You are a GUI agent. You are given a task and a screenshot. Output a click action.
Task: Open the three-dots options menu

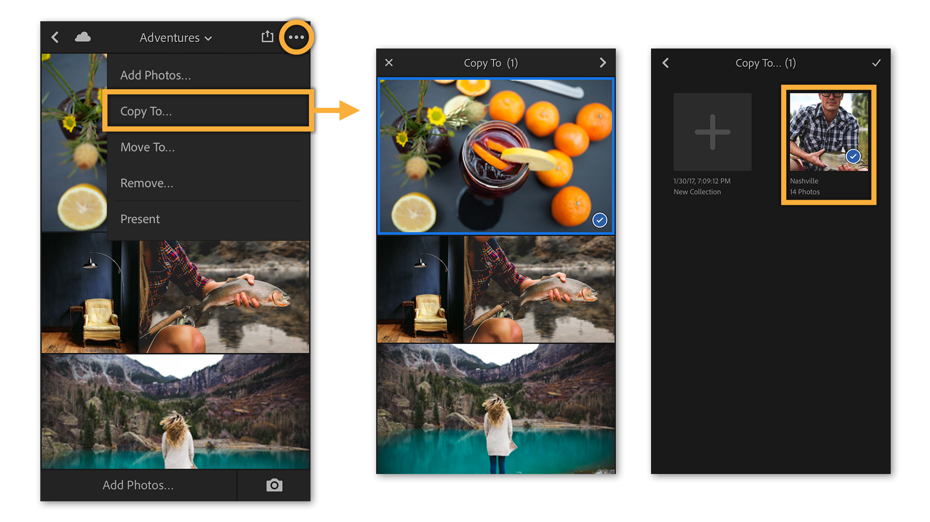pyautogui.click(x=297, y=37)
